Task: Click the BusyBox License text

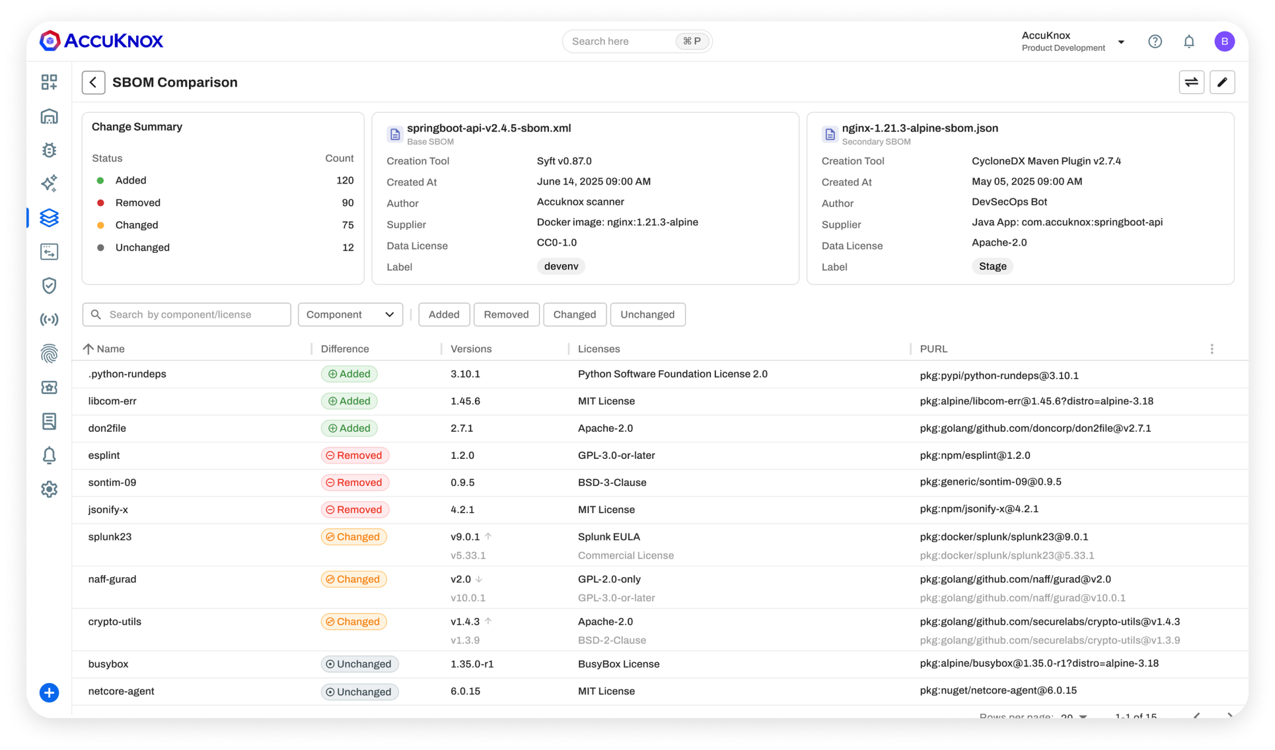Action: (619, 664)
